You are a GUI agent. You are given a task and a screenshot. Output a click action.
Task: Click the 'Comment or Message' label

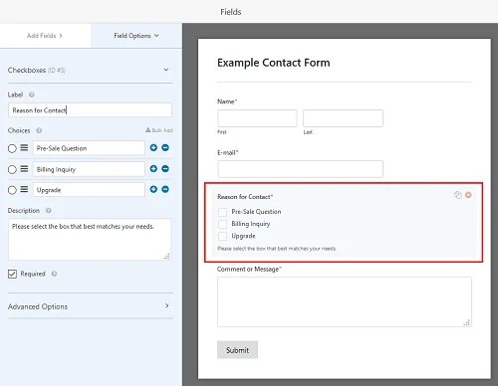[249, 269]
